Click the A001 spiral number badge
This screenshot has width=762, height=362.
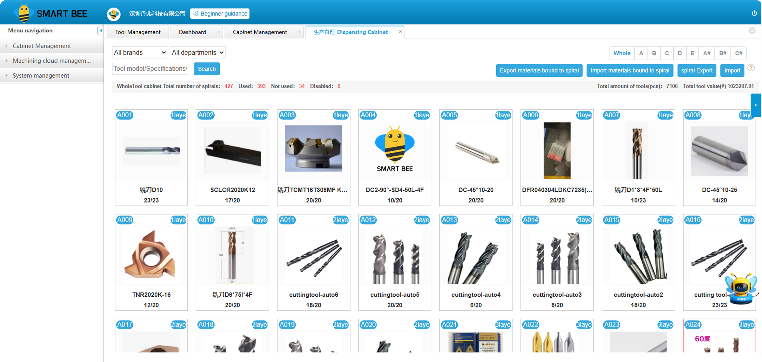click(125, 115)
